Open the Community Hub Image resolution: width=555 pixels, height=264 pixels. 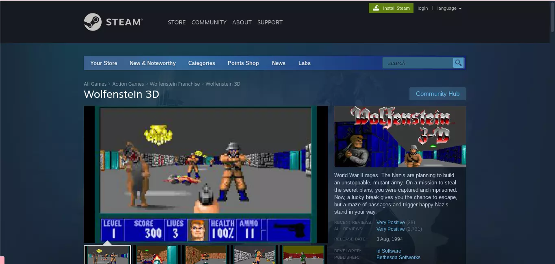pos(437,94)
